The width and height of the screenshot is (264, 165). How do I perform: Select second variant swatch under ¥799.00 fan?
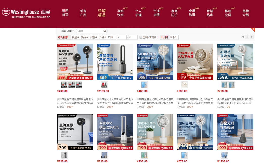(231, 85)
